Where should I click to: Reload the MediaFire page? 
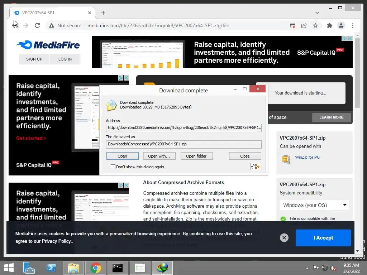[37, 25]
